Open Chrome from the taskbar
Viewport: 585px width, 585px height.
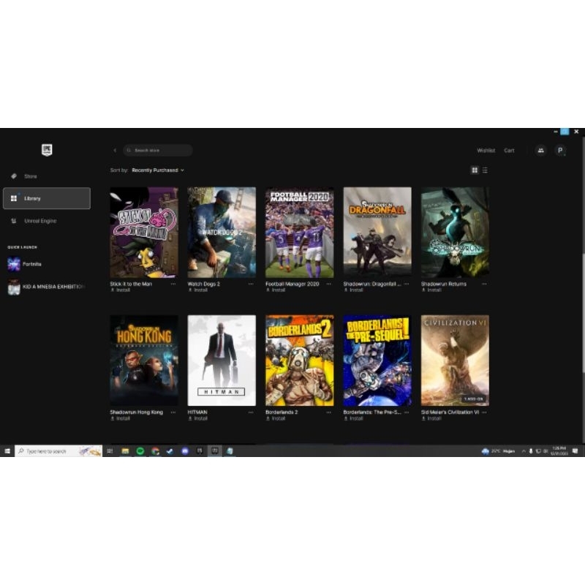coord(155,451)
